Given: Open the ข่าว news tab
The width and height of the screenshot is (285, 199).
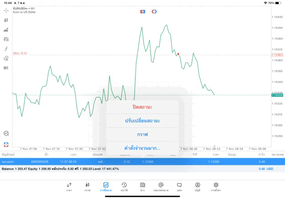Looking at the screenshot, I should pos(142,187).
